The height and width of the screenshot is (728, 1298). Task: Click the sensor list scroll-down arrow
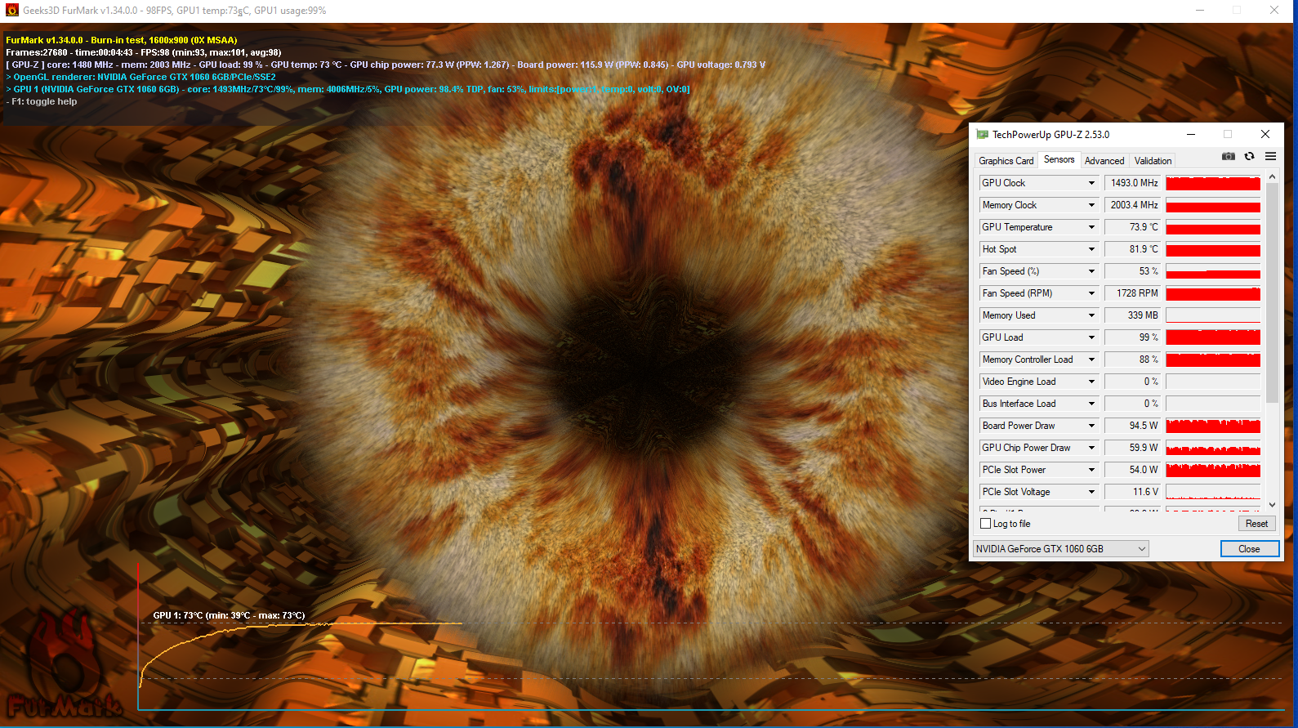tap(1272, 505)
